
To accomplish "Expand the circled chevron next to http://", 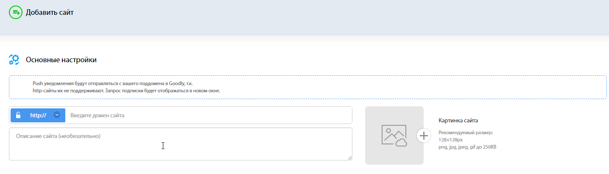I will (57, 115).
